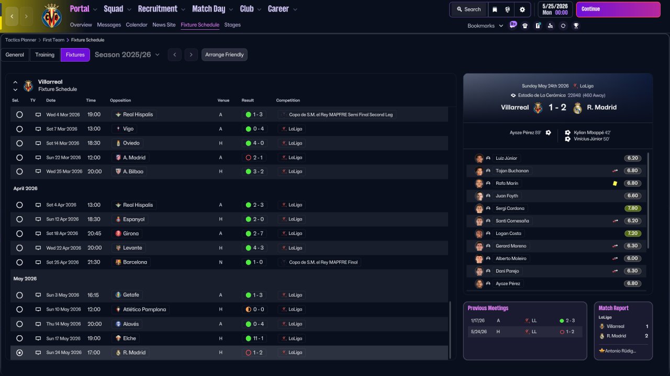
Task: Click the yellow card icon on Rafa Marín's row
Action: (615, 183)
